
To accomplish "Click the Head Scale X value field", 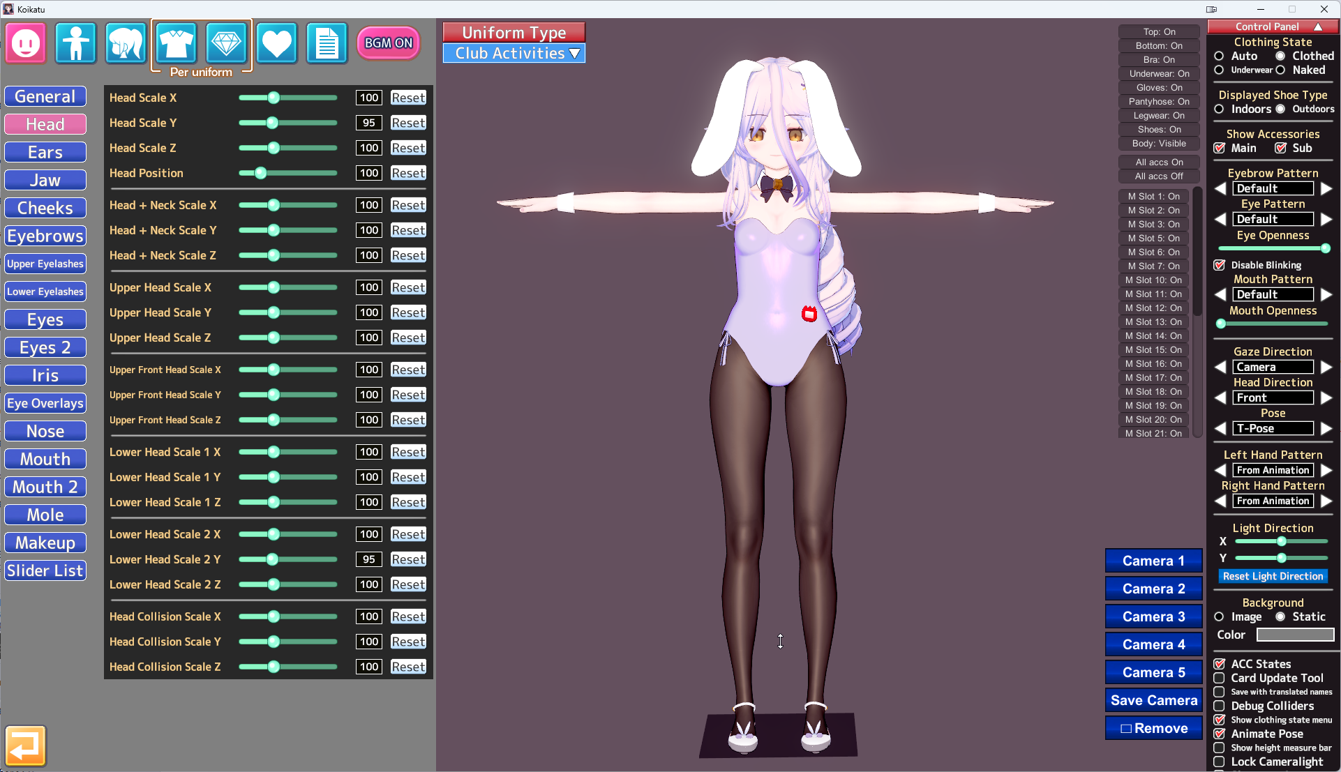I will 369,98.
